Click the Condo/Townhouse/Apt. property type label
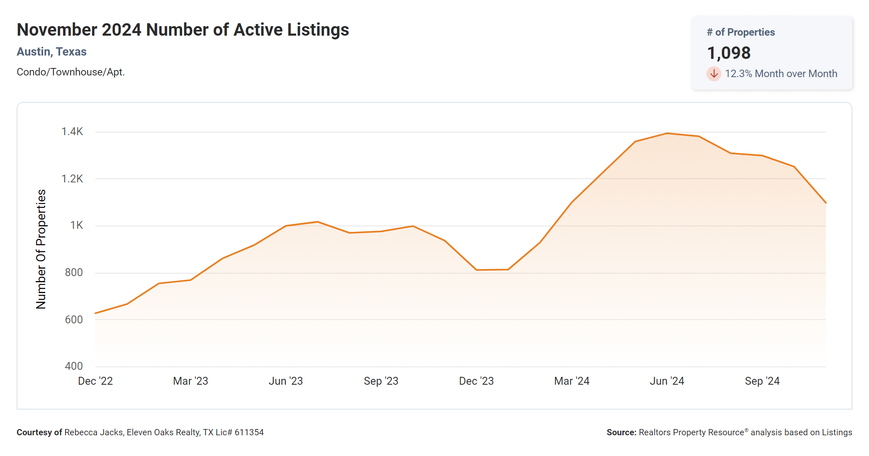The width and height of the screenshot is (869, 456). 70,72
